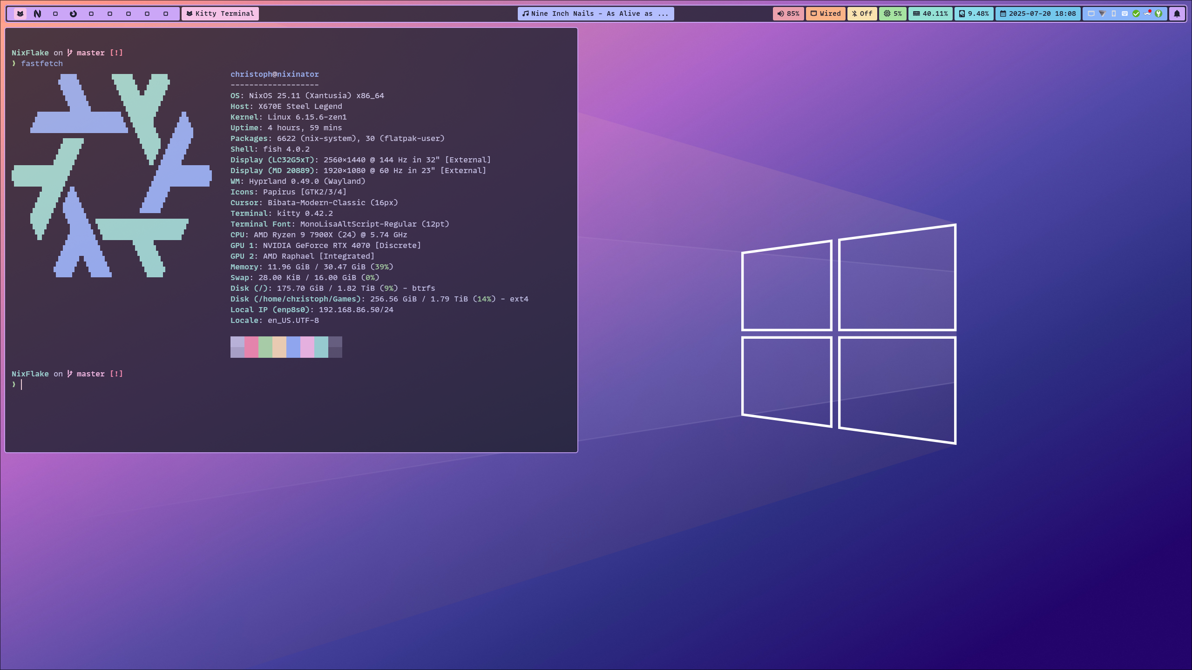Click Nine Inch Nails now-playing module
Screen dimensions: 1192x670
click(x=596, y=13)
